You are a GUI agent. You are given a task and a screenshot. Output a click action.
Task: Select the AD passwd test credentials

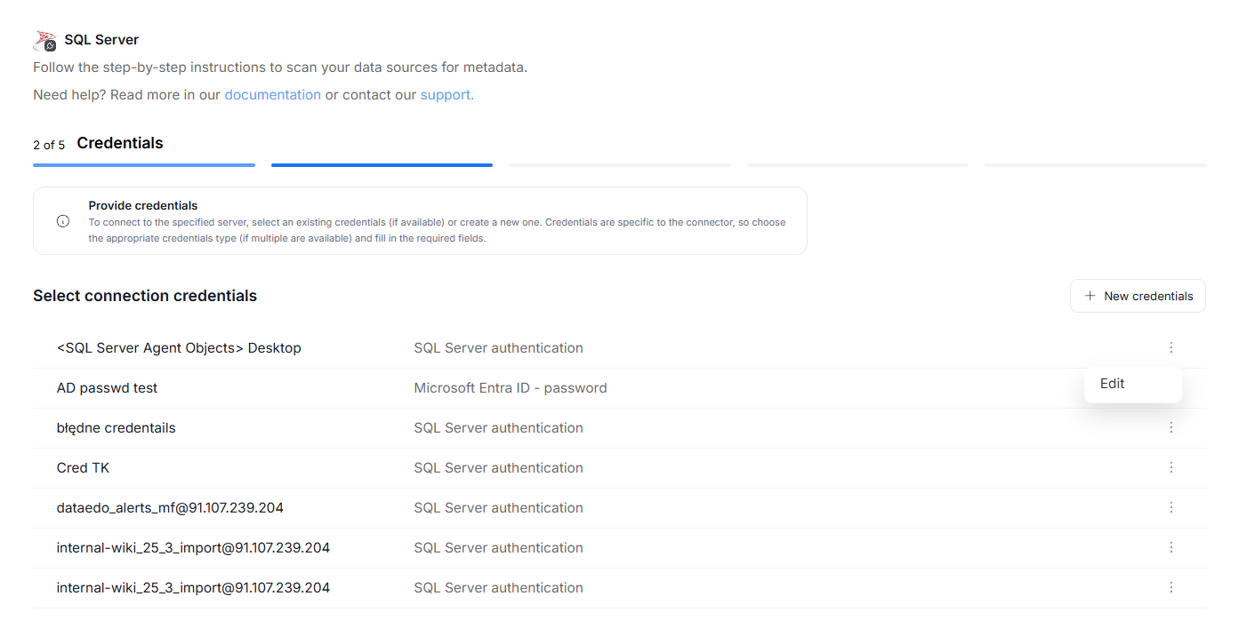click(107, 388)
